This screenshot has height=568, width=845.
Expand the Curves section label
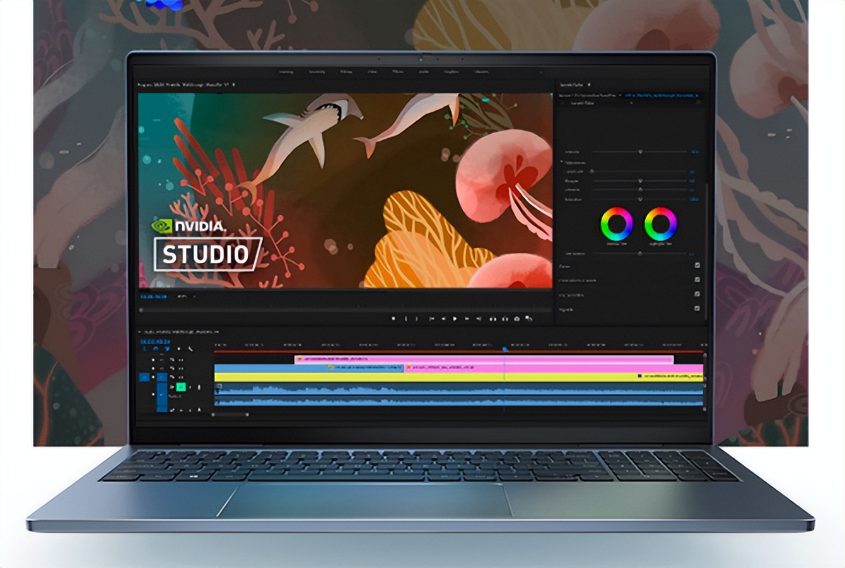coord(564,266)
